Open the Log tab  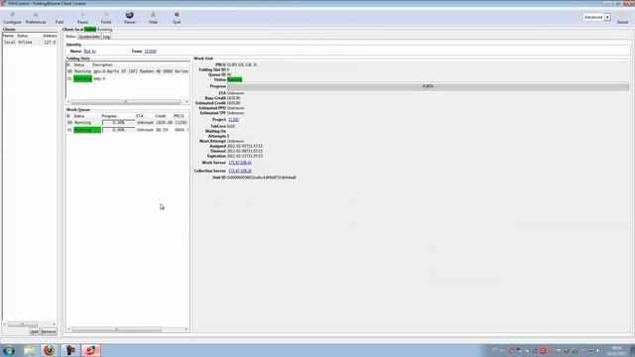(x=106, y=37)
